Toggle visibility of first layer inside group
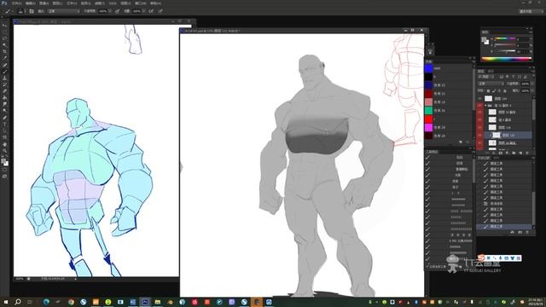The image size is (546, 307). click(x=480, y=112)
